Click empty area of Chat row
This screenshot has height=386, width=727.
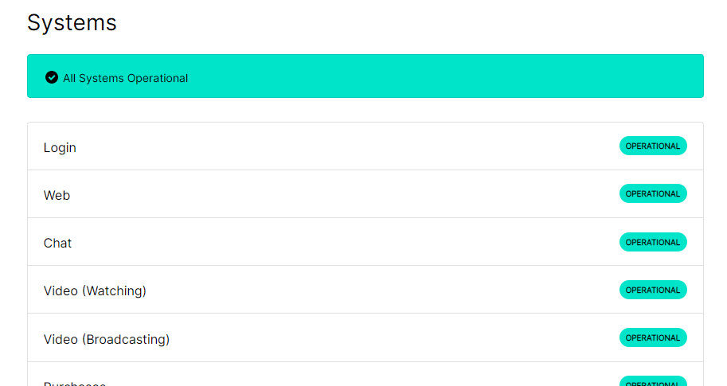click(348, 242)
